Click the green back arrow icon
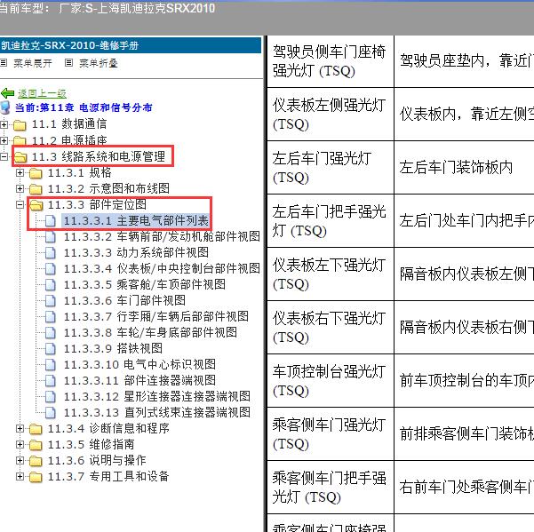The image size is (534, 532). (x=7, y=93)
